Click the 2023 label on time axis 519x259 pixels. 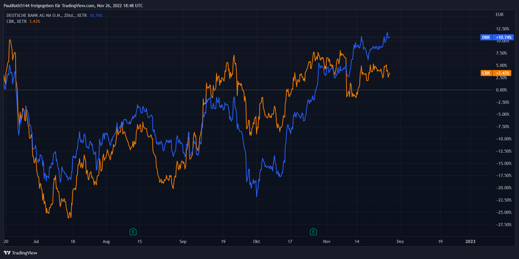(470, 242)
